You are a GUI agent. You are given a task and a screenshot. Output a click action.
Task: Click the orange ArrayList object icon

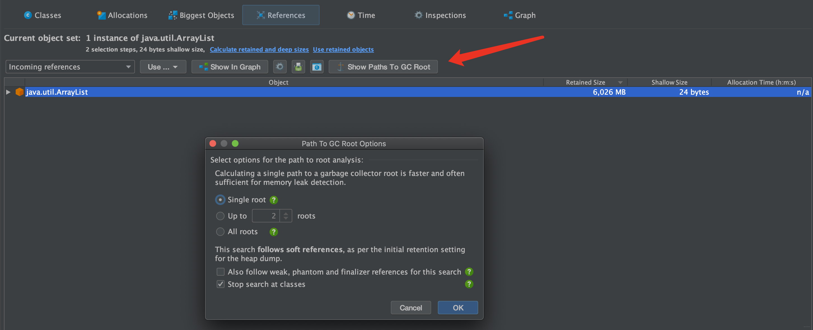click(20, 92)
